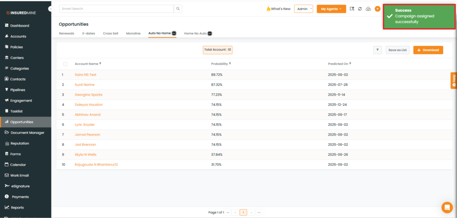Screen dimensions: 457x218
Task: Open the Admin role dropdown
Action: coord(303,9)
